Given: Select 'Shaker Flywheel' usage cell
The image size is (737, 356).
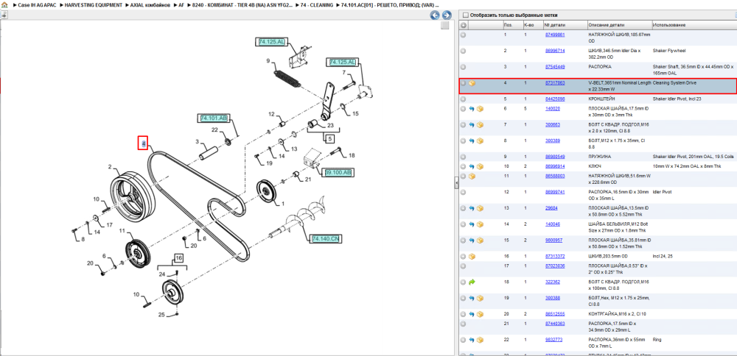Looking at the screenshot, I should (669, 51).
